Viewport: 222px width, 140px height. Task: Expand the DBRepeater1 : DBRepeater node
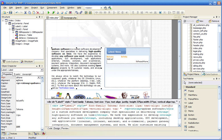(x=13, y=32)
